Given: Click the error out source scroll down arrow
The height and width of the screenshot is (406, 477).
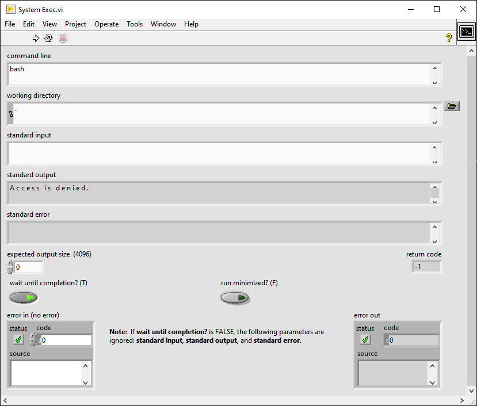Looking at the screenshot, I should [432, 382].
